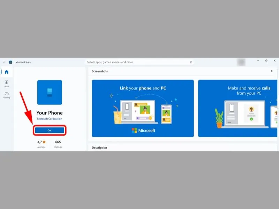
Task: Close the Microsoft Store window
Action: click(274, 61)
